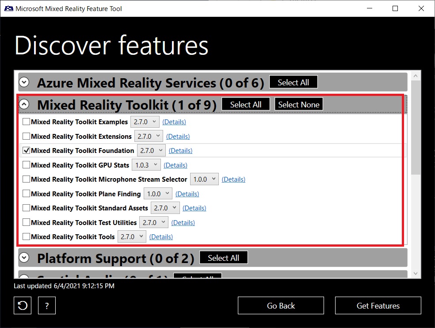Viewport: 435px width, 328px height.
Task: Open Details link for GPU Stats
Action: coord(176,165)
